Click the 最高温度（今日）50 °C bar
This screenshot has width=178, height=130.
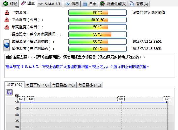98,27
